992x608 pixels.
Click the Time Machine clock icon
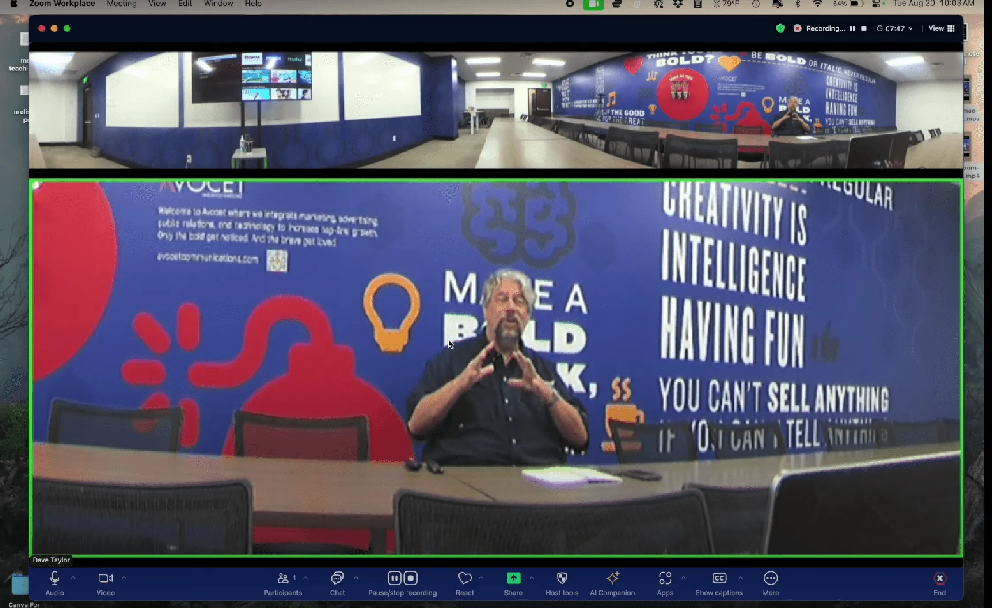[x=756, y=4]
